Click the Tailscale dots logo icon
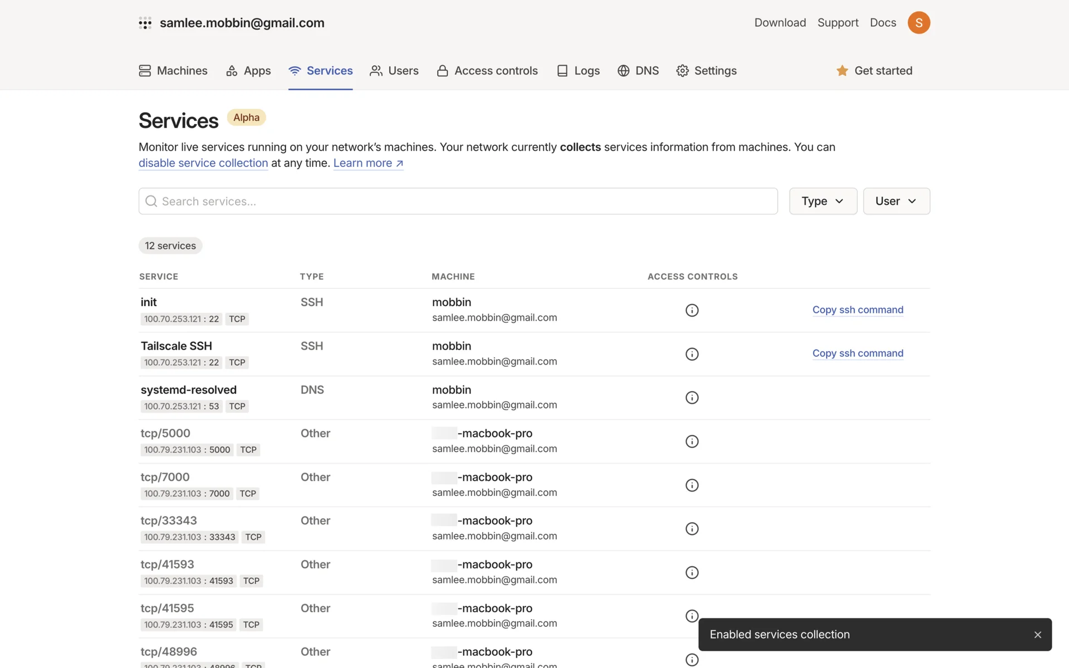This screenshot has height=668, width=1069. pos(145,23)
